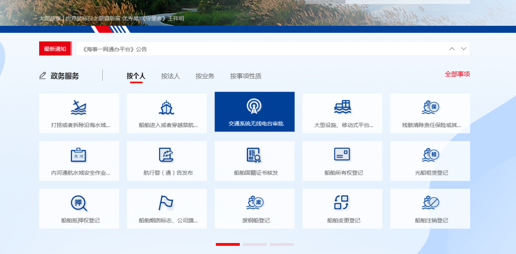Open the 内河 clipboard icon
516x254 pixels.
coord(79,155)
